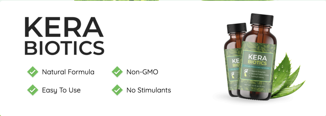Click the black cap of the front bottle
Image resolution: width=326 pixels, height=116 pixels.
pyautogui.click(x=262, y=19)
